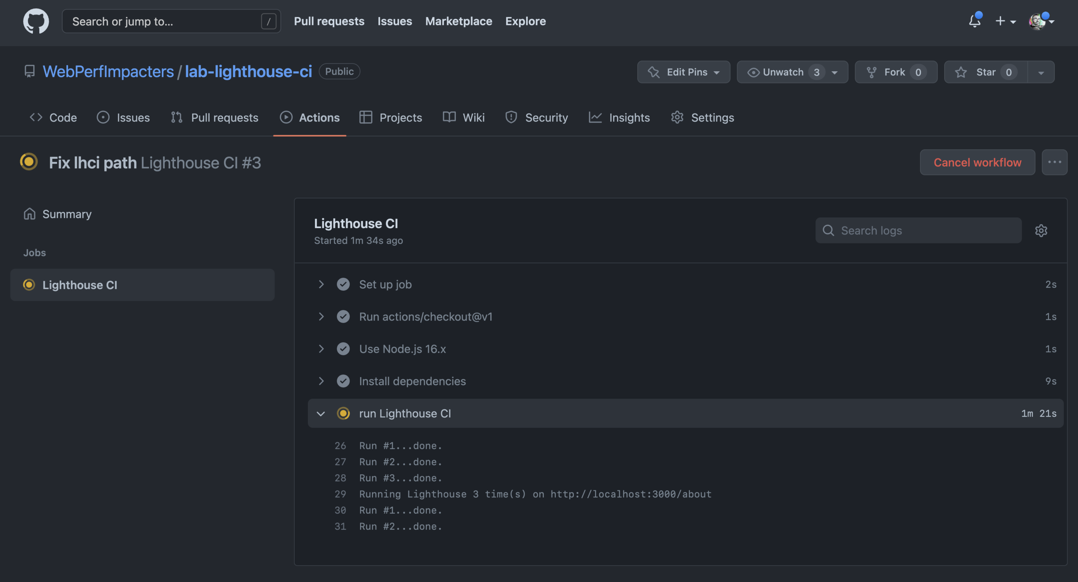Open the three-dots workflow menu
1078x582 pixels.
pos(1054,162)
